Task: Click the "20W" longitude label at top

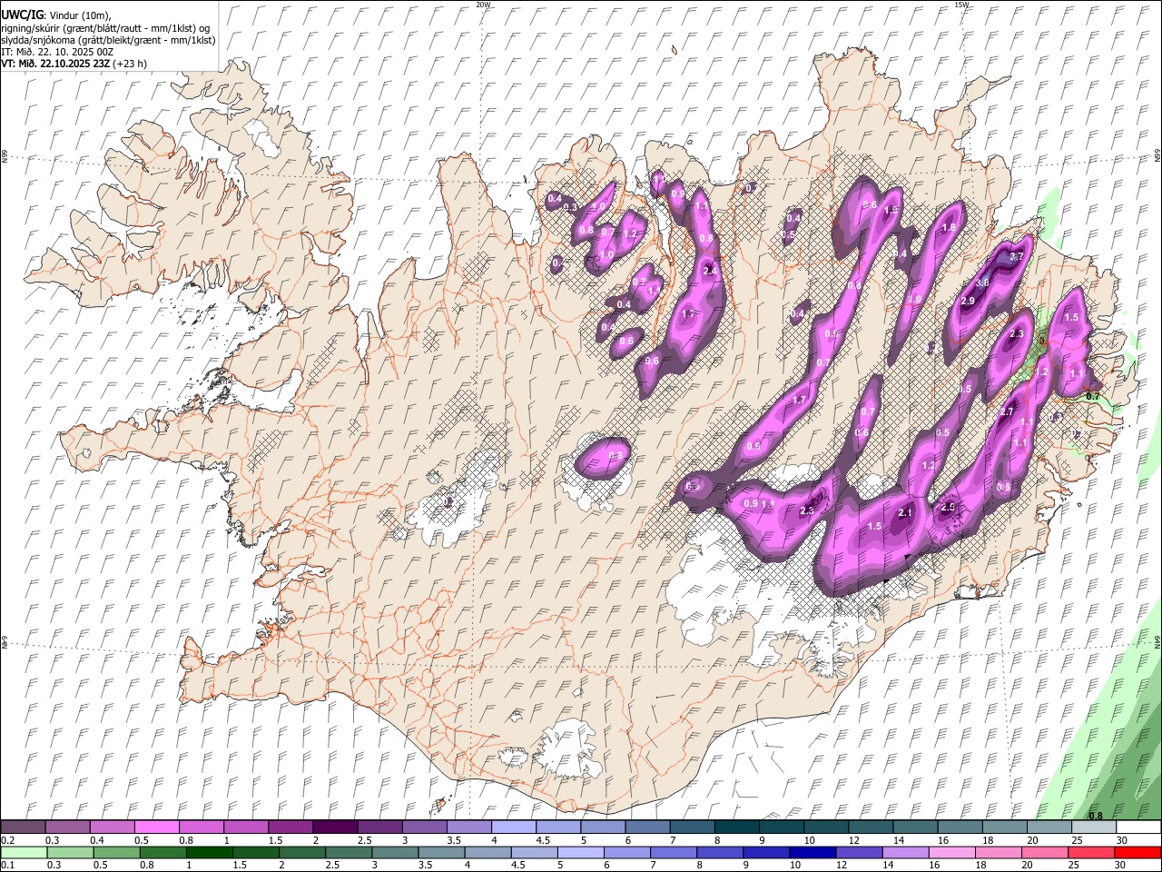Action: tap(483, 5)
